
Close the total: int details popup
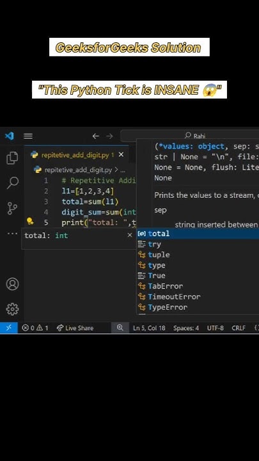pyautogui.click(x=130, y=235)
